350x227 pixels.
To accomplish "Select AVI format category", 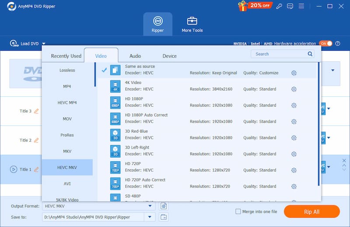I will tap(67, 184).
